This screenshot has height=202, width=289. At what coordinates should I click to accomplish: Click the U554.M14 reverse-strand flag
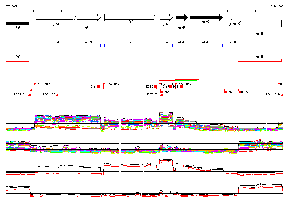[30, 94]
